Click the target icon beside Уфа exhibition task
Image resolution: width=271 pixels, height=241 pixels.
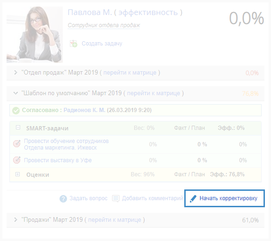tap(17, 160)
